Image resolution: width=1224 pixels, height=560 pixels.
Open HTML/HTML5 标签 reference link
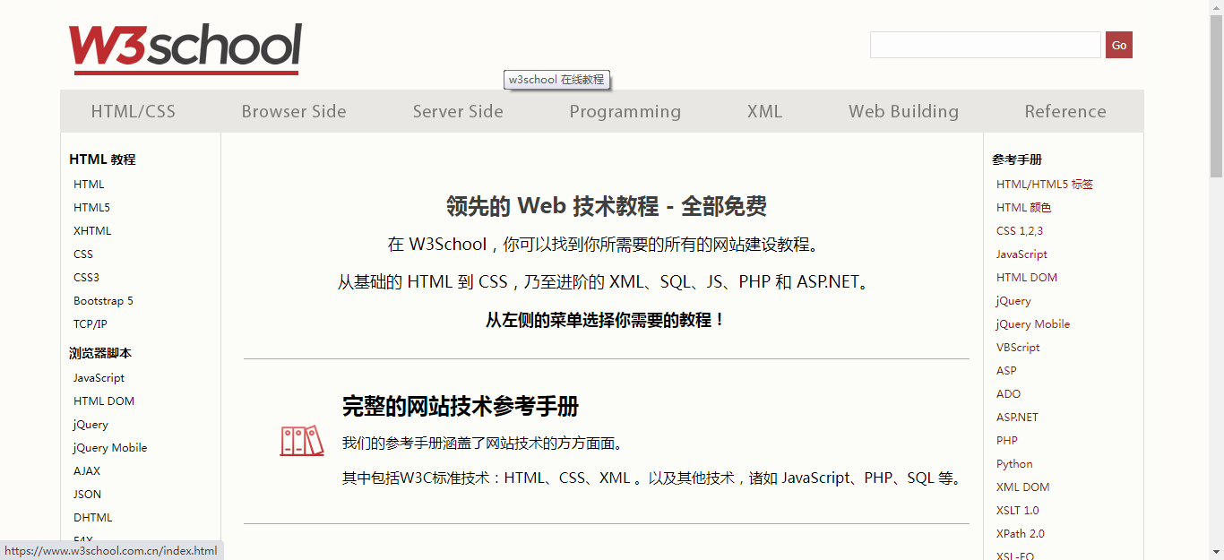[x=1045, y=184]
